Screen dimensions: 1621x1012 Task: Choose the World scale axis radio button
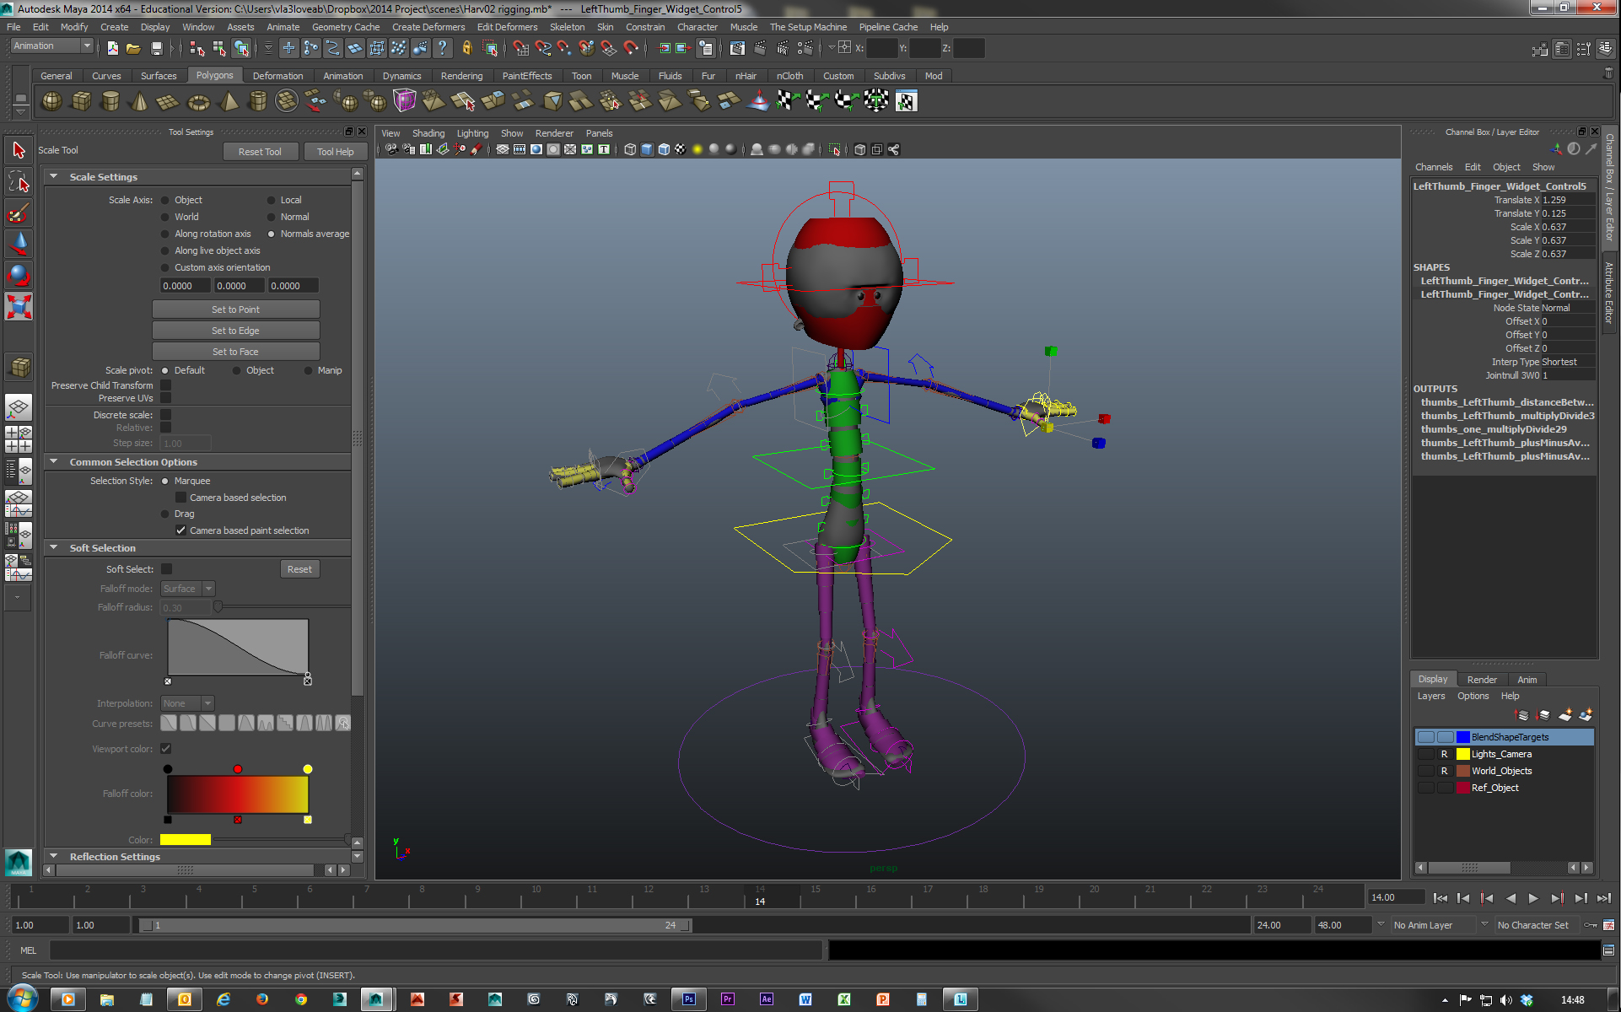point(165,217)
